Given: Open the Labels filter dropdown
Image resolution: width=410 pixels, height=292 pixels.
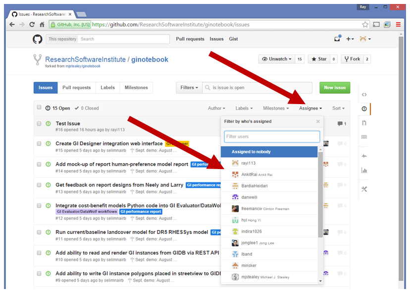Looking at the screenshot, I should click(x=244, y=108).
